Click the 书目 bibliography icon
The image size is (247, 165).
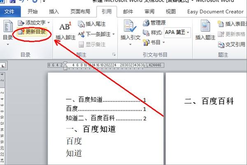point(146,42)
